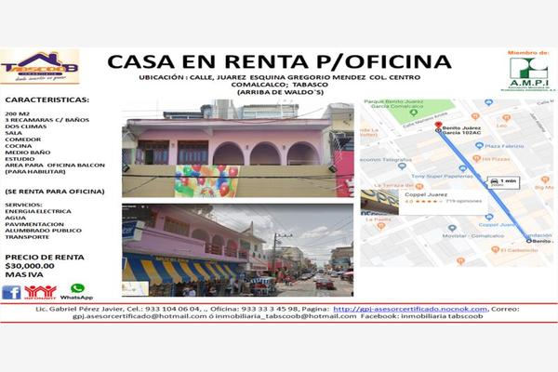558x372 pixels.
Task: Click the 1 min driving time label
Action: click(502, 181)
